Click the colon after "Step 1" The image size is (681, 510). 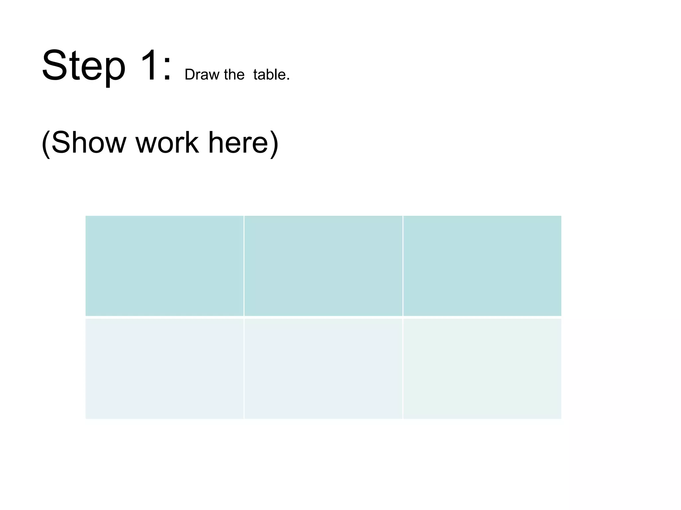click(167, 69)
